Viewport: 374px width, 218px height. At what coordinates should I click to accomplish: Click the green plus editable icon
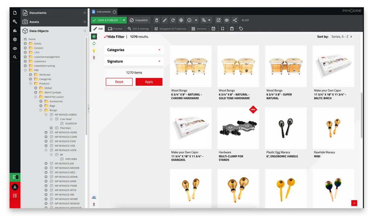(94, 36)
